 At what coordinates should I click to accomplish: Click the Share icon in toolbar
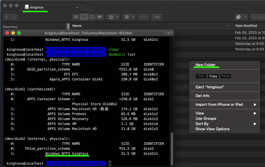[x=143, y=17]
